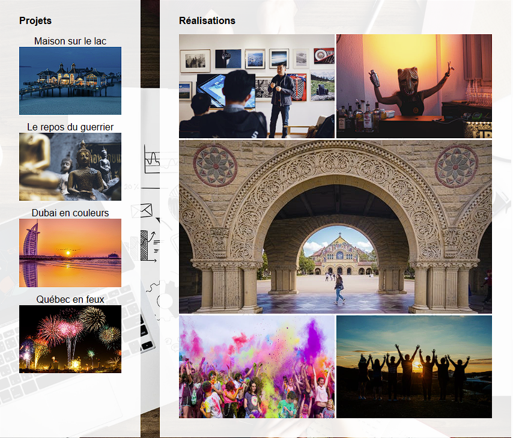
Task: View the sunset silhouettes group photo
Action: click(414, 367)
